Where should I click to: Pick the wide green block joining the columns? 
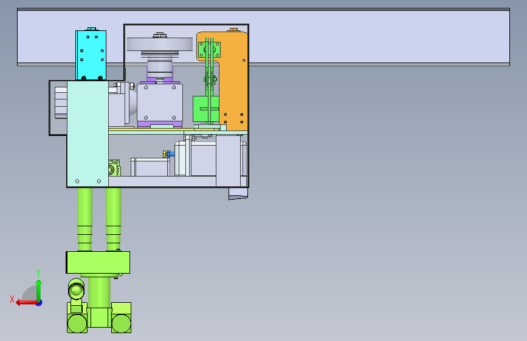[98, 262]
